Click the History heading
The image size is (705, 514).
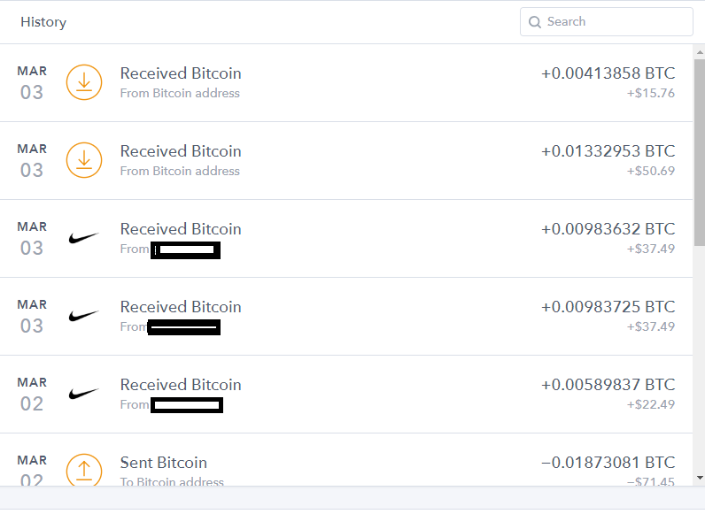[x=43, y=22]
